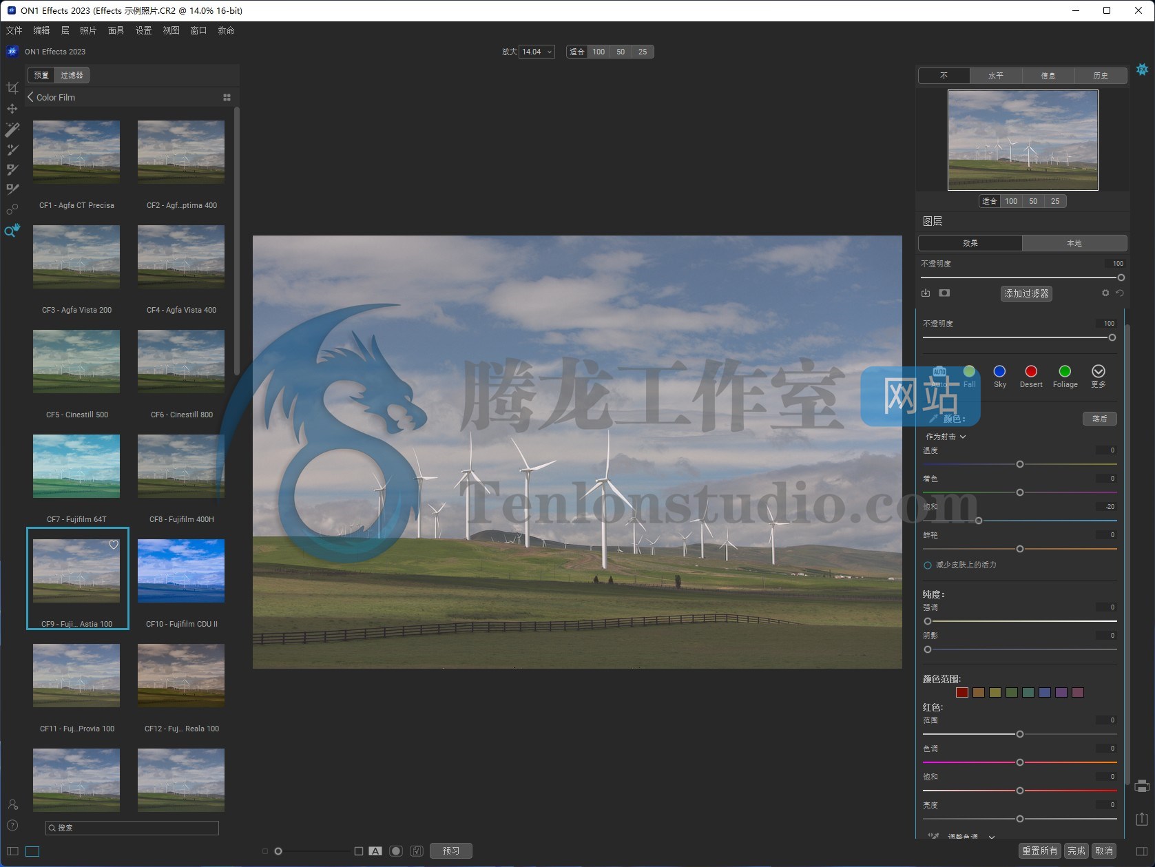This screenshot has width=1155, height=867.
Task: Click the export layer icon under opacity
Action: [926, 293]
